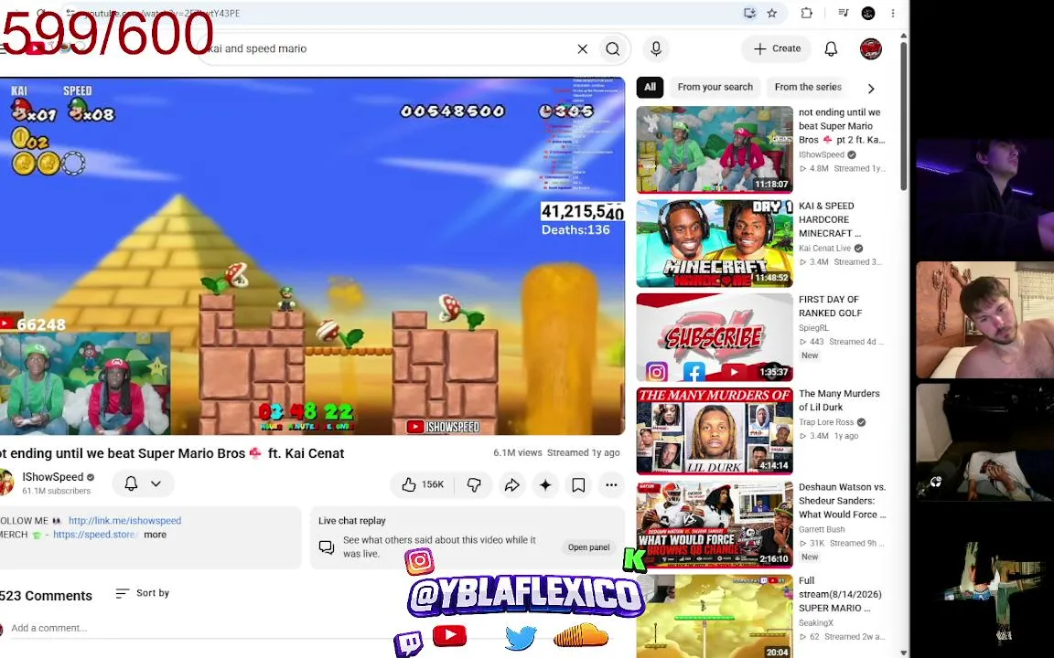The width and height of the screenshot is (1054, 658).
Task: Like the video with thumbs up
Action: (423, 484)
